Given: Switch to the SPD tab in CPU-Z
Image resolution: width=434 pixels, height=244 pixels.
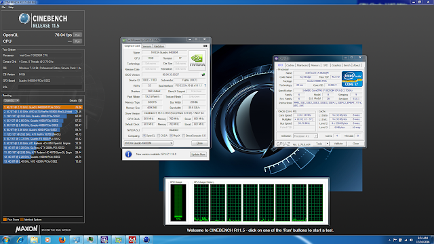Looking at the screenshot, I should coord(325,65).
